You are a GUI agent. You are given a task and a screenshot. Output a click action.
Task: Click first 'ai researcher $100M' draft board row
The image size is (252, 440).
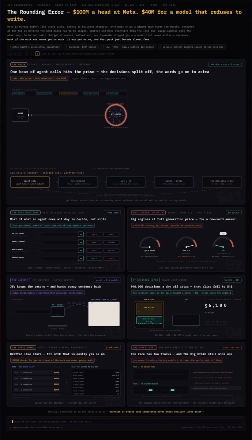click(x=36, y=373)
